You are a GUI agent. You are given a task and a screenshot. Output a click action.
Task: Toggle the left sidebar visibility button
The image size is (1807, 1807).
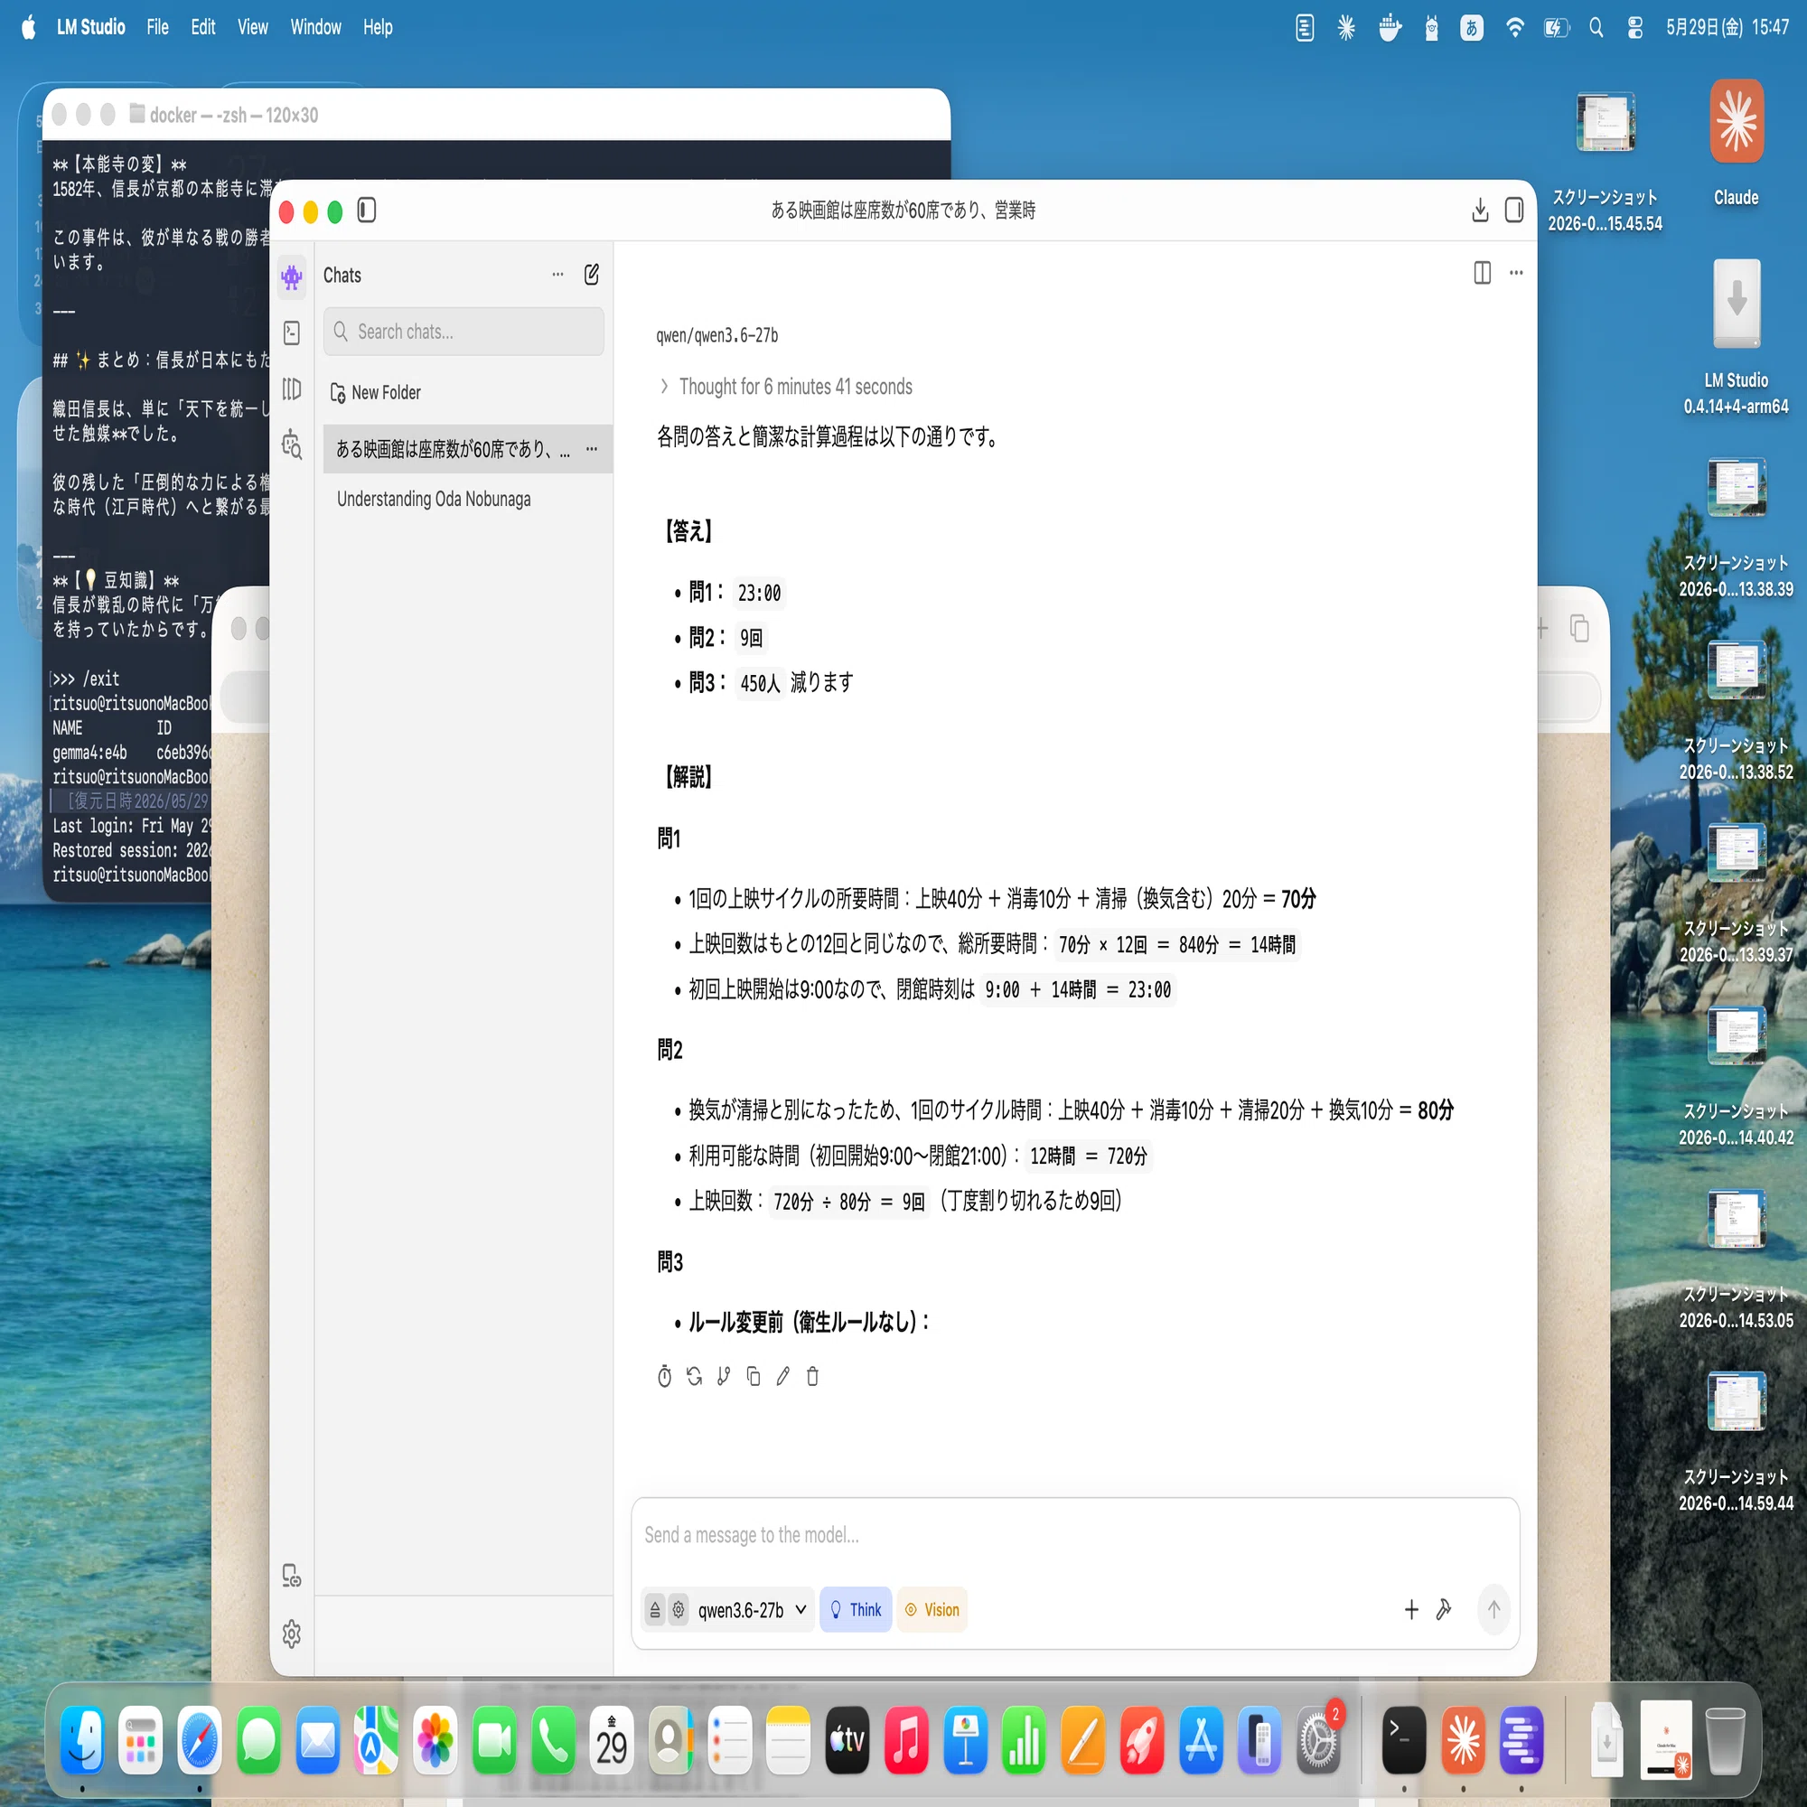[367, 211]
